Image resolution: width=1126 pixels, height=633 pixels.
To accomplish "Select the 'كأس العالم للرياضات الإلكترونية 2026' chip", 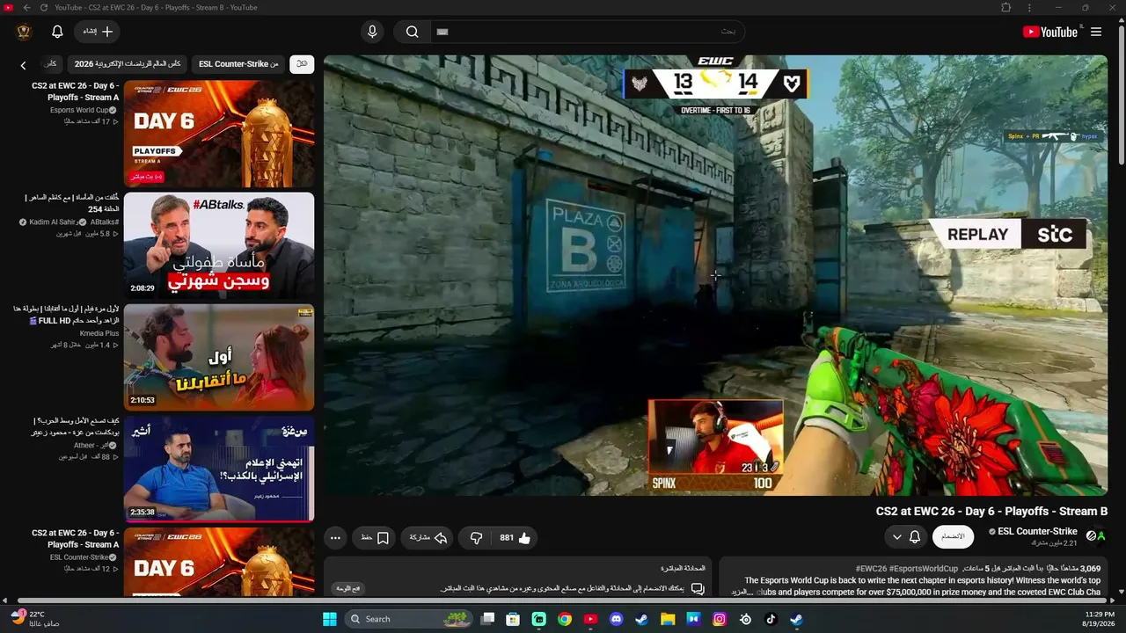I will [x=128, y=64].
